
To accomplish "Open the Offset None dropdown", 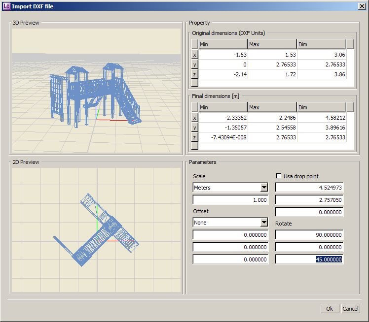I will [264, 222].
